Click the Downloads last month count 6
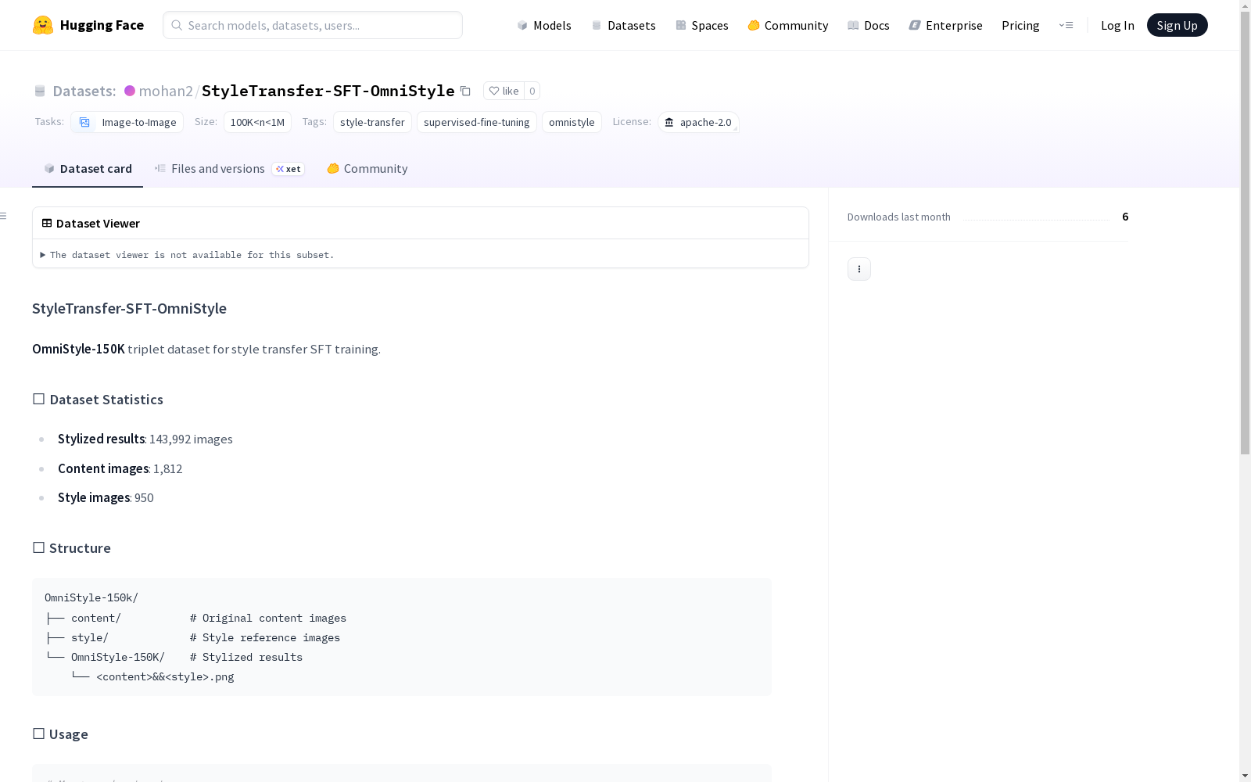Viewport: 1251px width, 782px height. (1125, 217)
